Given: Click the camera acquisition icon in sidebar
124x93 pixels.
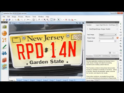Looking at the screenshot, I should click(4, 27).
